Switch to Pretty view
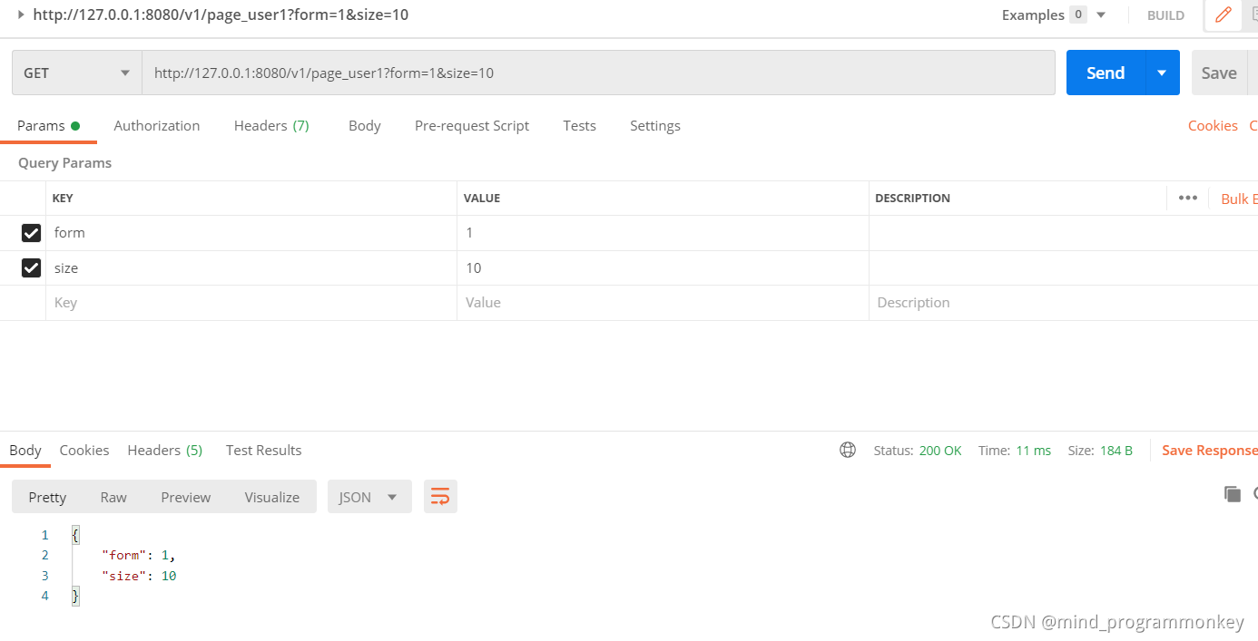 coord(47,497)
